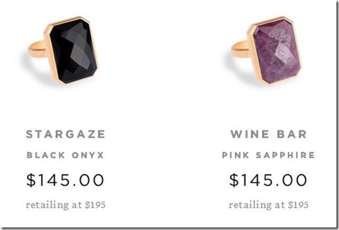Click the gold band of the Wine Bar ring
This screenshot has height=230, width=339.
(239, 49)
